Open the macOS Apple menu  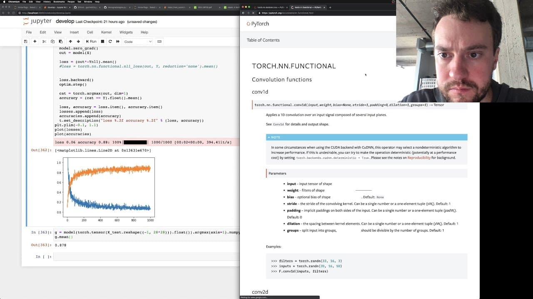click(x=3, y=2)
